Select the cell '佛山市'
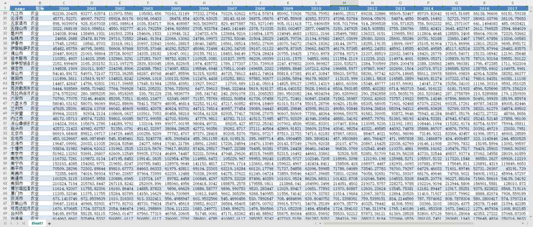 pos(20,53)
